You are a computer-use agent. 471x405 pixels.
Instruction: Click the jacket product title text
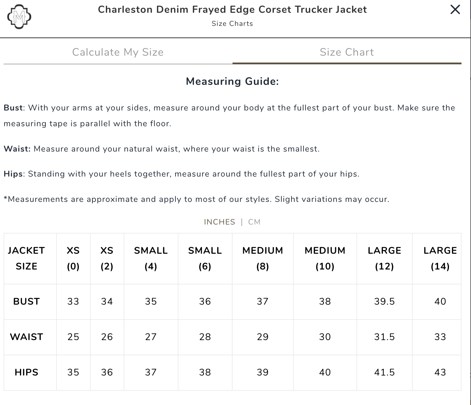232,10
